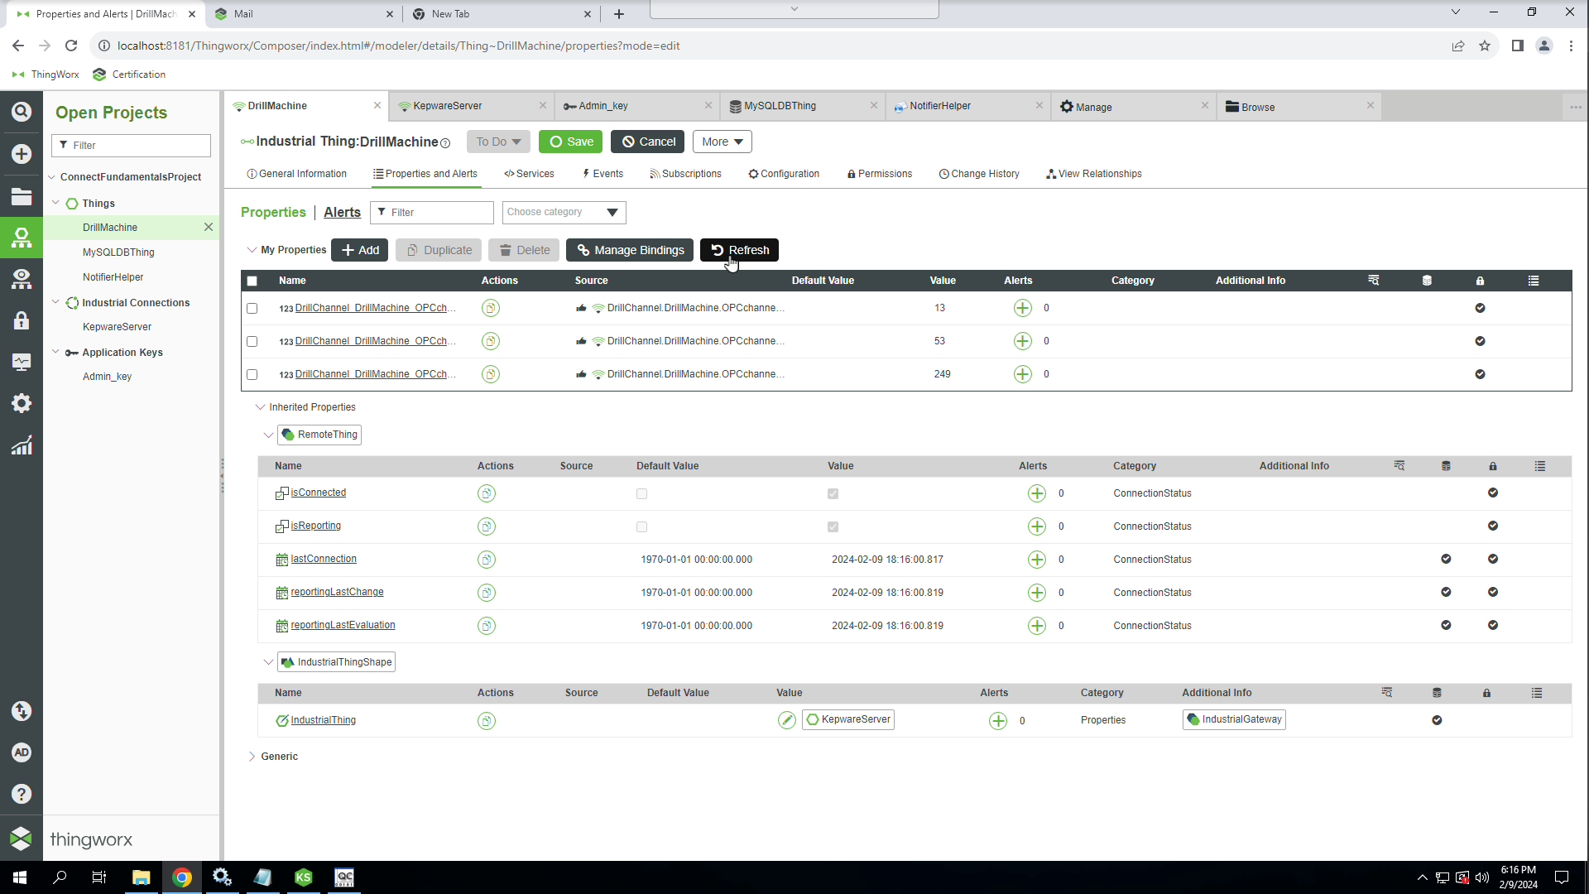Click the action icon for isConnected property
The width and height of the screenshot is (1589, 894).
[x=487, y=493]
